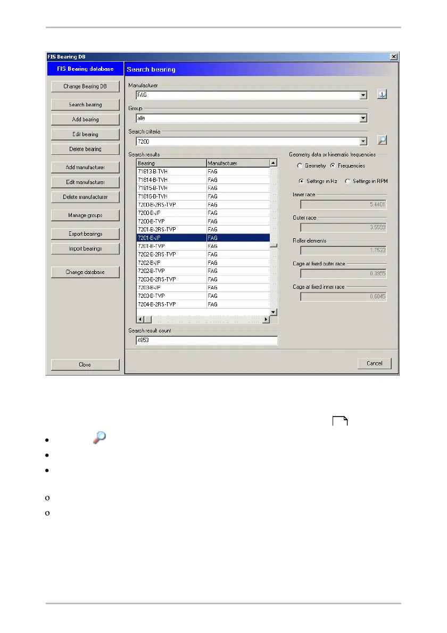Click the Search criteria input field

point(248,141)
